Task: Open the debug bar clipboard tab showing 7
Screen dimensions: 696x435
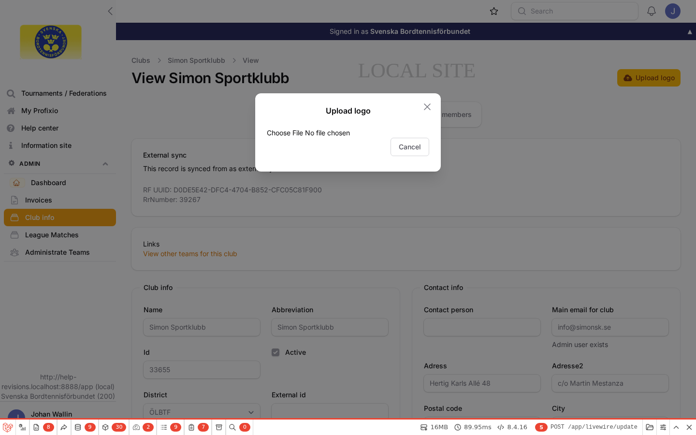Action: pos(198,427)
